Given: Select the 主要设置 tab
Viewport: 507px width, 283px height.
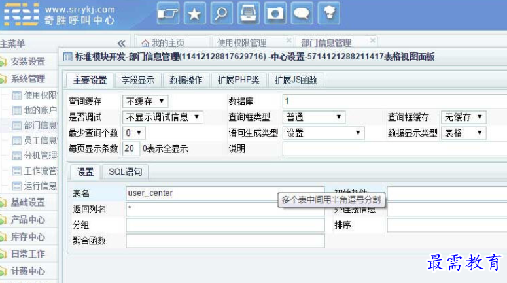Looking at the screenshot, I should 90,80.
